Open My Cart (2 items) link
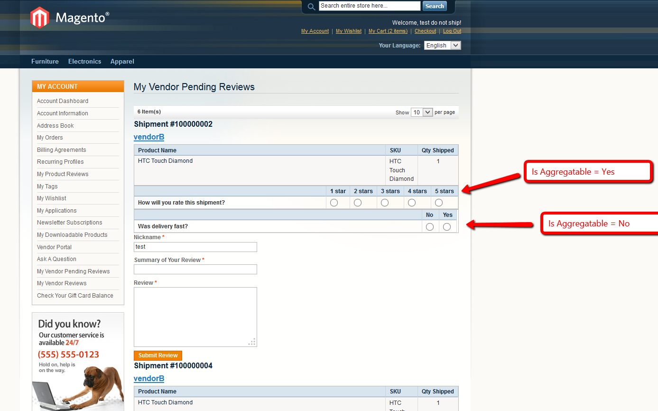Viewport: 658px width, 411px height. (388, 31)
